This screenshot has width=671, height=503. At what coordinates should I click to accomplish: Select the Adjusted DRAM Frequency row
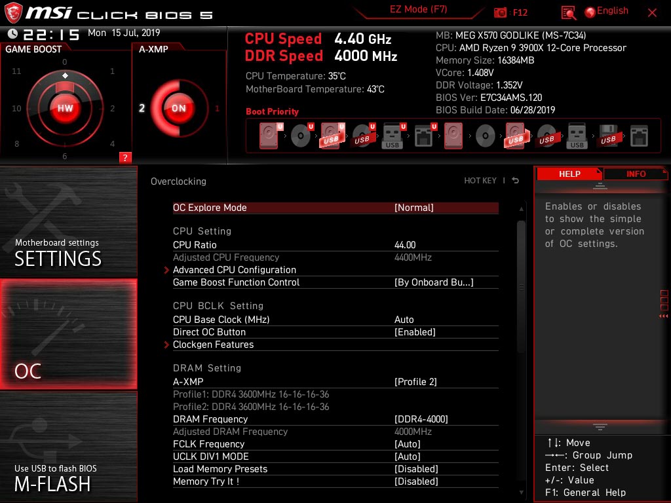pyautogui.click(x=335, y=432)
